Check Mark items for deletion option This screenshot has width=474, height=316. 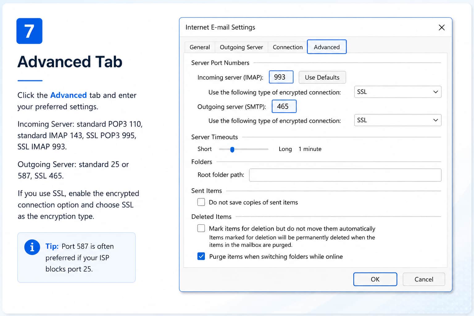pos(201,228)
